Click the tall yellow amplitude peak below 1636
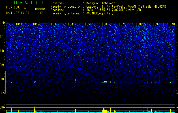178x113 pixels. click(104, 110)
